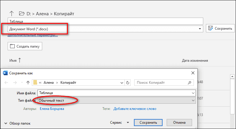Image resolution: width=236 pixels, height=129 pixels.
Task: Click the scrollbar up arrow in backstage list
Action: (232, 77)
